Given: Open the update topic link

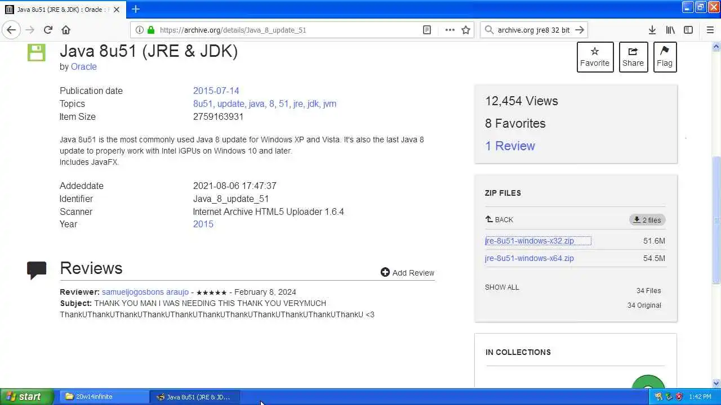Looking at the screenshot, I should click(230, 103).
